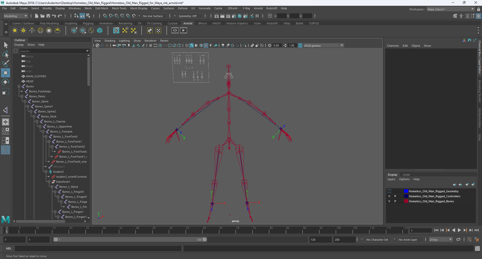Image resolution: width=482 pixels, height=259 pixels.
Task: Collapse the Bones_Pelvis node
Action: pyautogui.click(x=22, y=96)
